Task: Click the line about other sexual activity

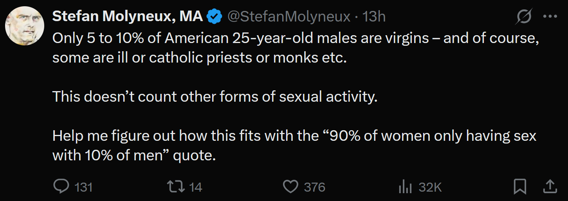Action: coord(215,96)
